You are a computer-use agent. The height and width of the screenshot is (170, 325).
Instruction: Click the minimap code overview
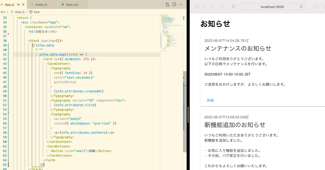click(171, 32)
